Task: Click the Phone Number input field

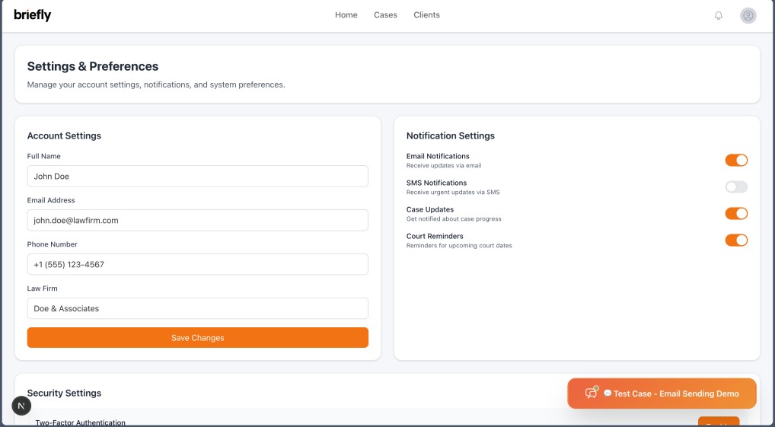Action: click(x=198, y=264)
